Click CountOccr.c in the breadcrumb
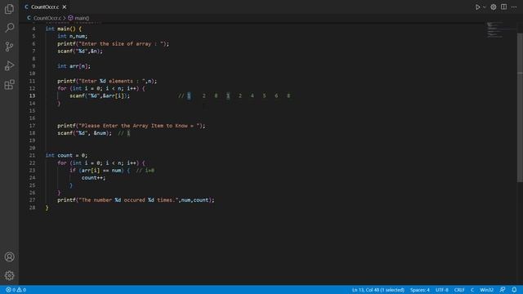The height and width of the screenshot is (294, 523). (47, 18)
